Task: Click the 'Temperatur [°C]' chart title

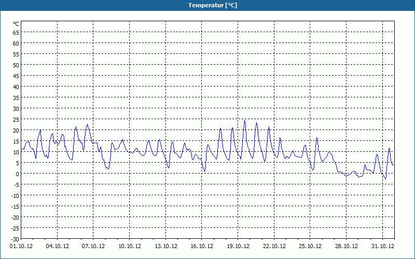Action: [213, 5]
